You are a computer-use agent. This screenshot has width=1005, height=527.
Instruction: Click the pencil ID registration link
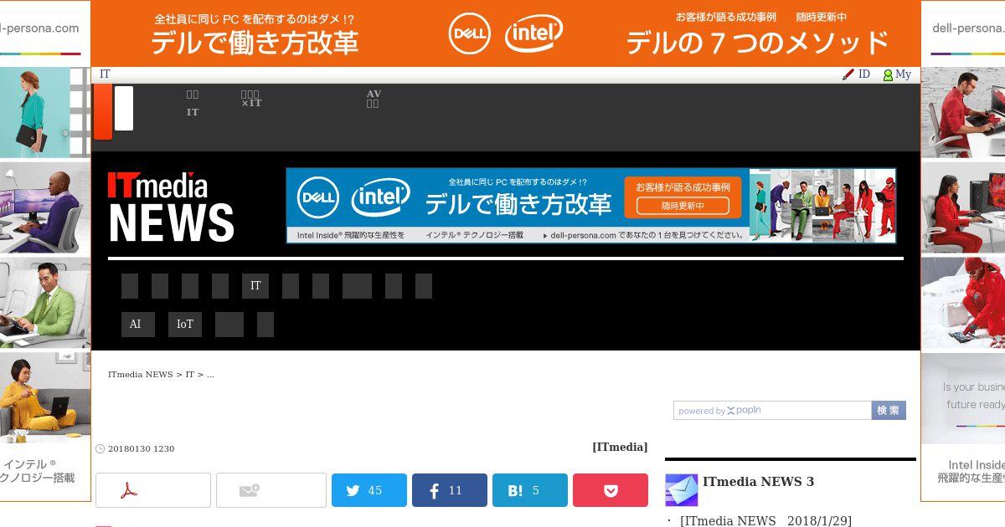(856, 74)
